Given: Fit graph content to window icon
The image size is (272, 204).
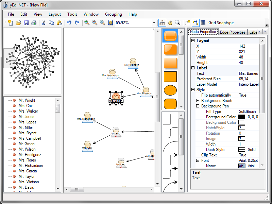Looking at the screenshot, I should point(111,23).
